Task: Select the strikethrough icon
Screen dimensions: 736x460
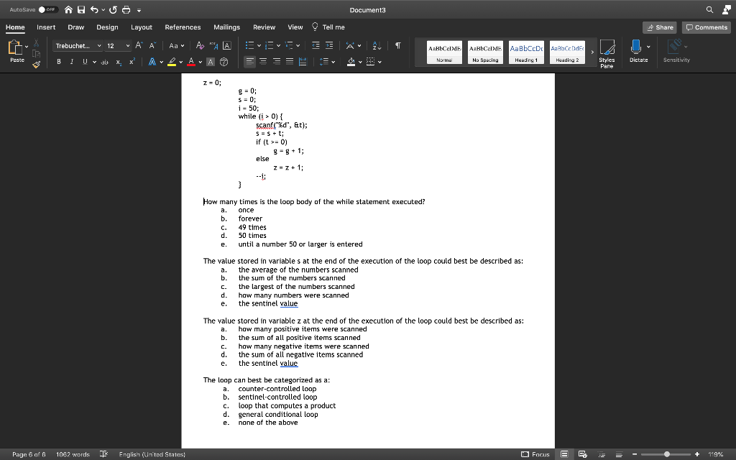Action: coord(104,61)
